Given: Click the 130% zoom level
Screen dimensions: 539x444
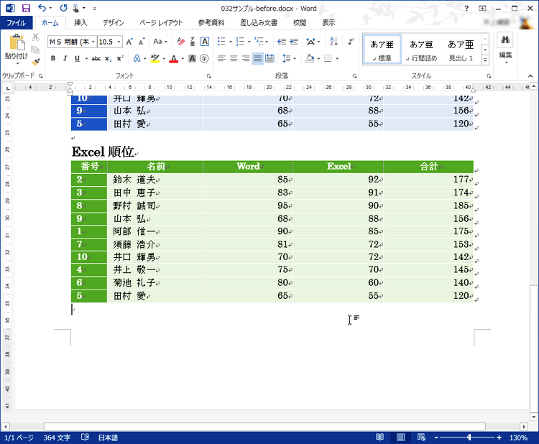Looking at the screenshot, I should coord(518,438).
